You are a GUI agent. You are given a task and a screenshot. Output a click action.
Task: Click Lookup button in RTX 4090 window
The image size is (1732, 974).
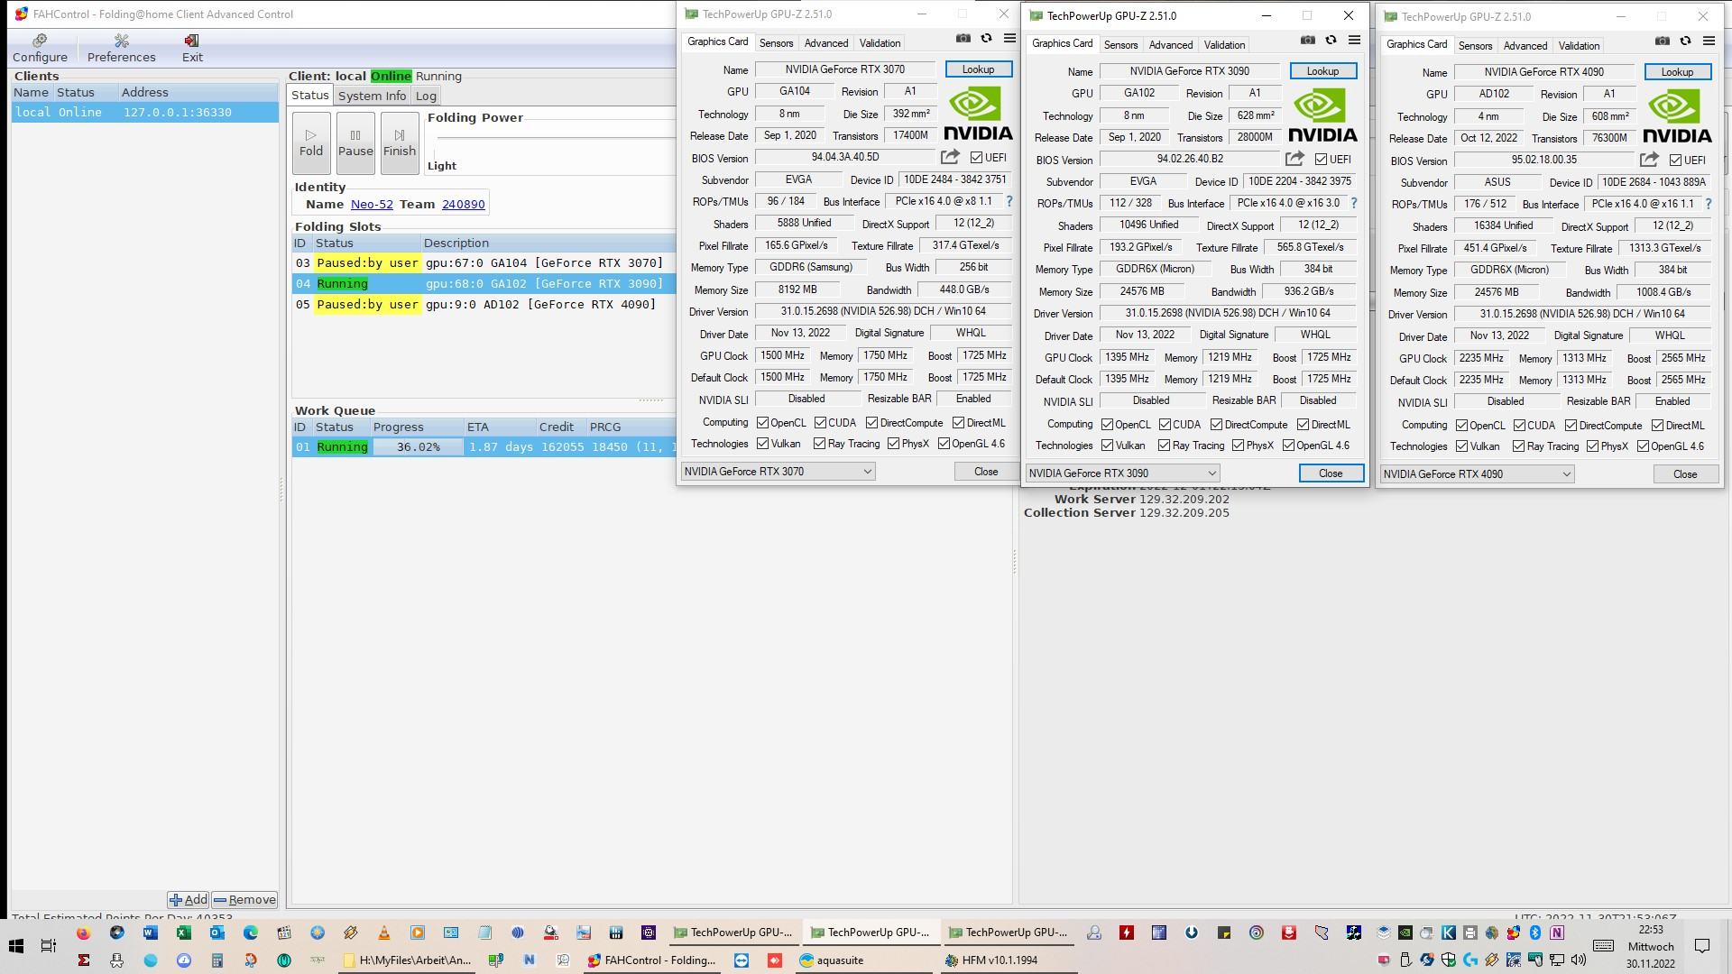[1677, 72]
